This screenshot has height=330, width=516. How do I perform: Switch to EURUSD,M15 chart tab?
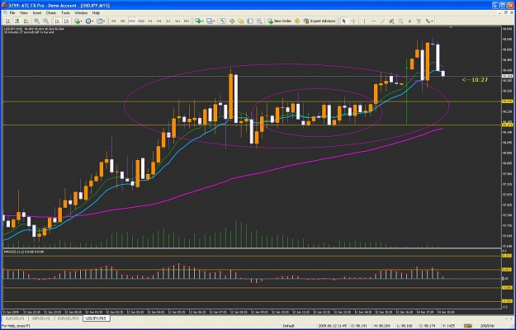click(x=69, y=318)
